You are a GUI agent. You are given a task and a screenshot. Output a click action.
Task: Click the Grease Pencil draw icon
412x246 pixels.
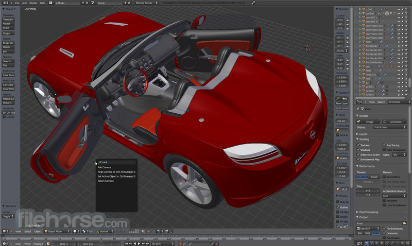point(338,98)
